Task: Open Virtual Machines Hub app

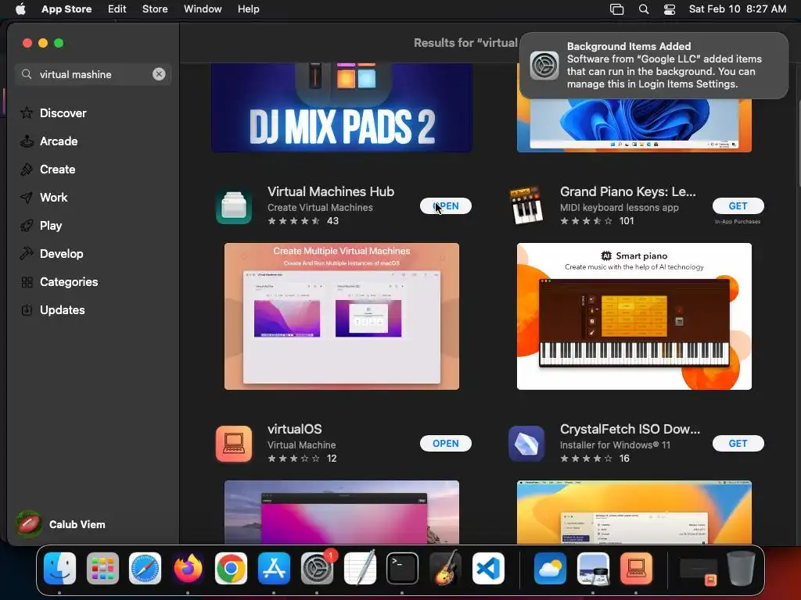Action: click(x=445, y=206)
